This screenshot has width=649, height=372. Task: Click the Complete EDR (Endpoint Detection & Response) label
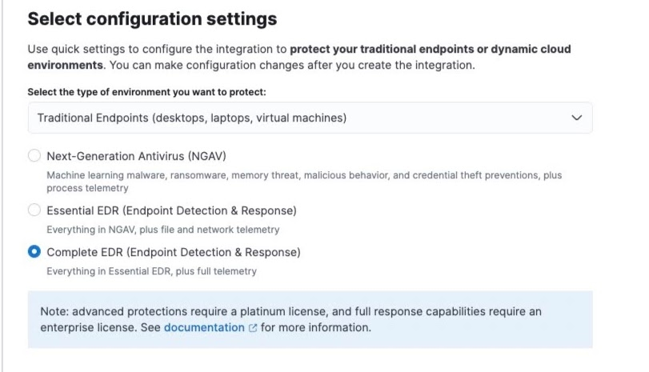pyautogui.click(x=174, y=252)
